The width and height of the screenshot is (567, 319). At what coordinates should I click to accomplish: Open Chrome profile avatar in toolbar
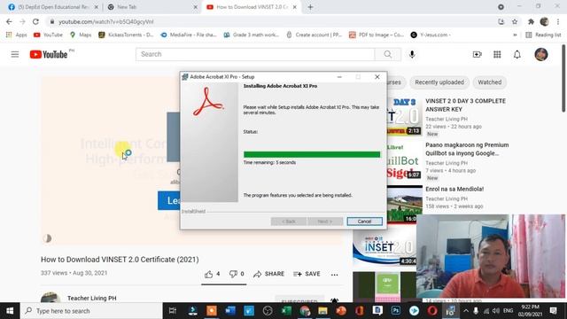click(544, 21)
